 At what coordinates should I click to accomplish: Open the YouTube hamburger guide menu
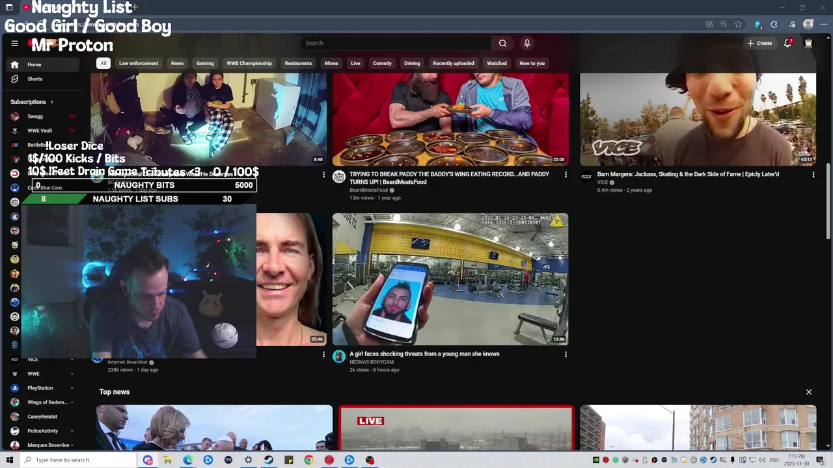[x=14, y=44]
